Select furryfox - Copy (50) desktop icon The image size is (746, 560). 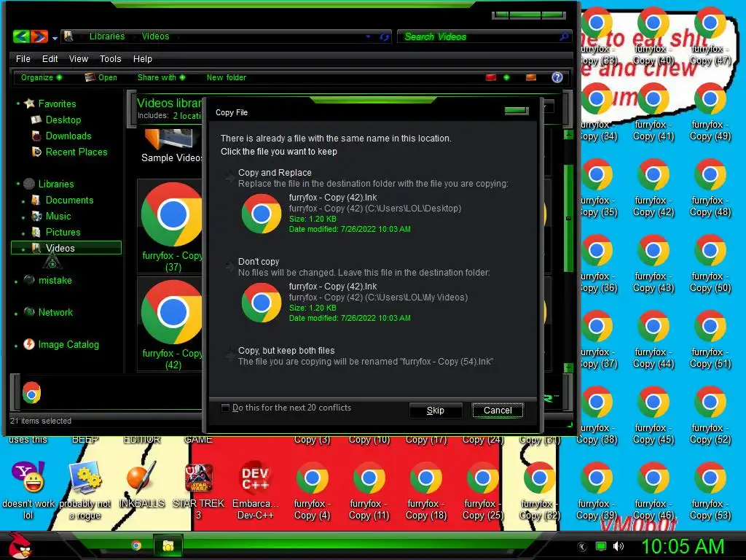(x=710, y=264)
